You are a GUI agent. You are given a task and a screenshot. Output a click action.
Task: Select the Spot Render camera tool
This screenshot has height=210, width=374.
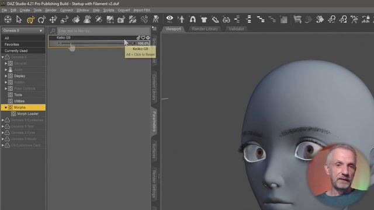tap(121, 19)
